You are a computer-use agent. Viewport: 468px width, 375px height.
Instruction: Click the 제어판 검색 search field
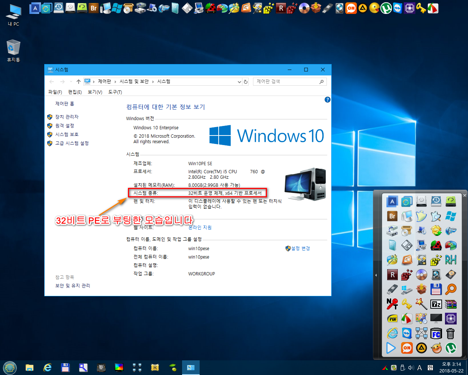click(290, 82)
